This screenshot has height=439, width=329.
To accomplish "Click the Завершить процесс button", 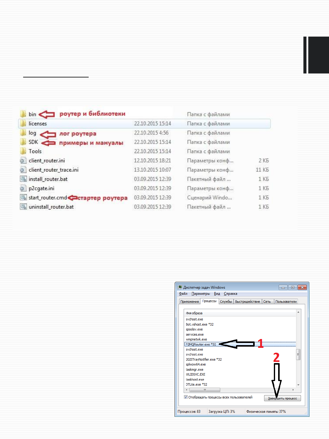I will (282, 398).
